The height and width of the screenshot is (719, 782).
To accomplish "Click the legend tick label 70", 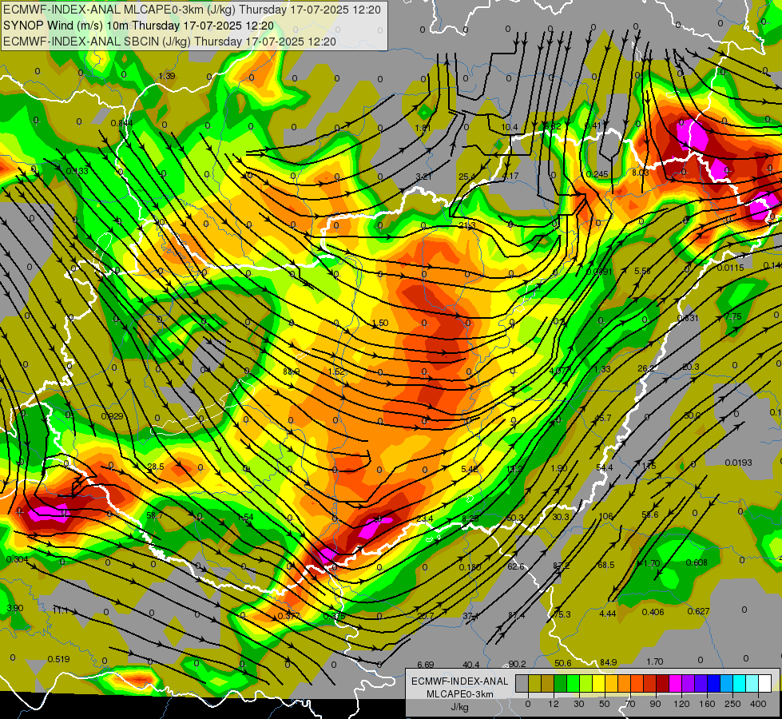I will 630,704.
